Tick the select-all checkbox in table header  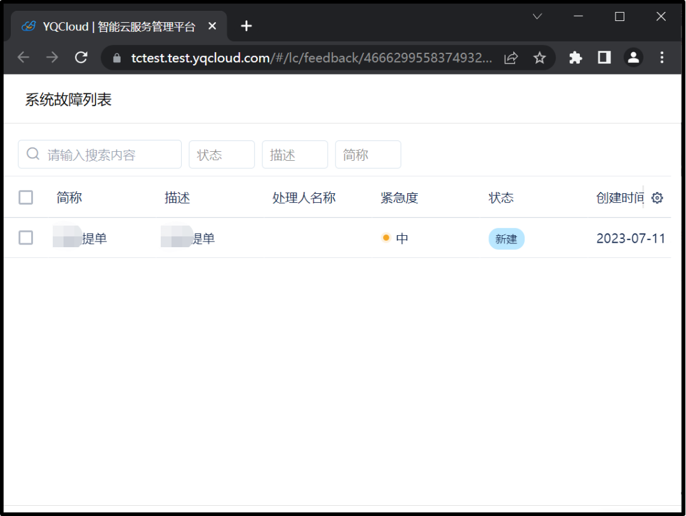coord(26,198)
